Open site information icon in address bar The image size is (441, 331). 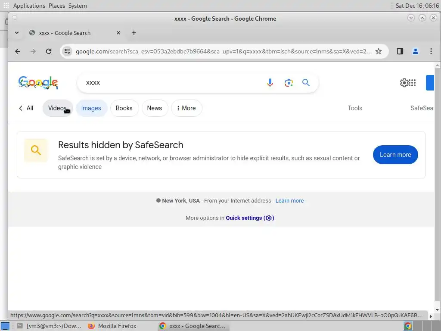[67, 51]
